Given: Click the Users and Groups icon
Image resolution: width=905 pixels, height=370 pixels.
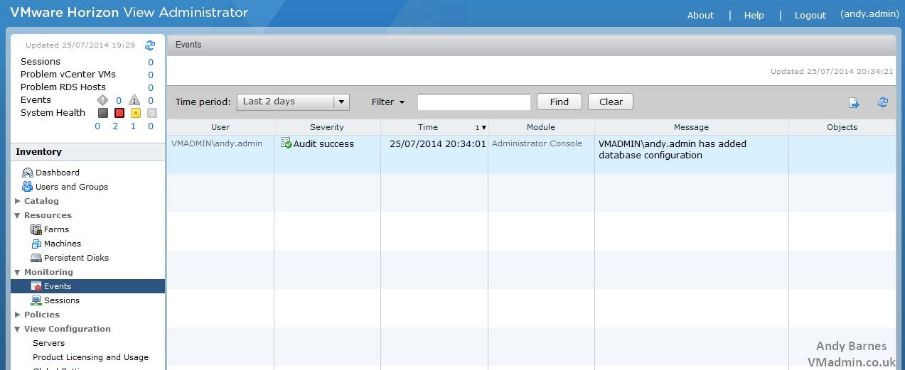Looking at the screenshot, I should click(28, 187).
